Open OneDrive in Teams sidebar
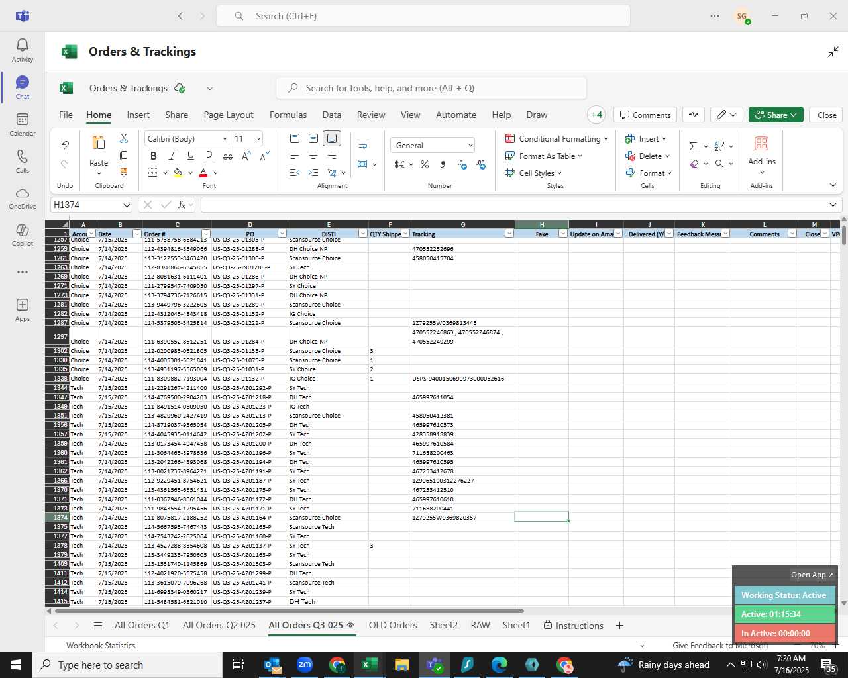The image size is (848, 678). pyautogui.click(x=23, y=198)
